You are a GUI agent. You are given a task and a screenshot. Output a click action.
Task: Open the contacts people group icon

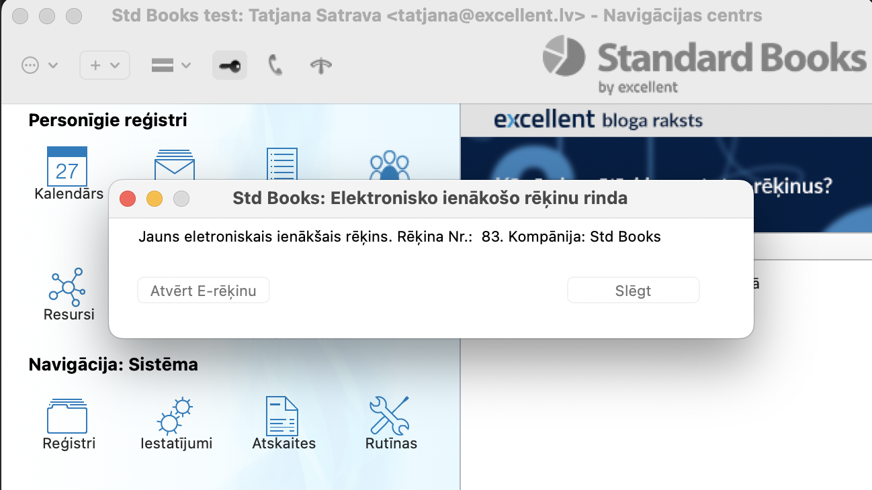pyautogui.click(x=390, y=165)
